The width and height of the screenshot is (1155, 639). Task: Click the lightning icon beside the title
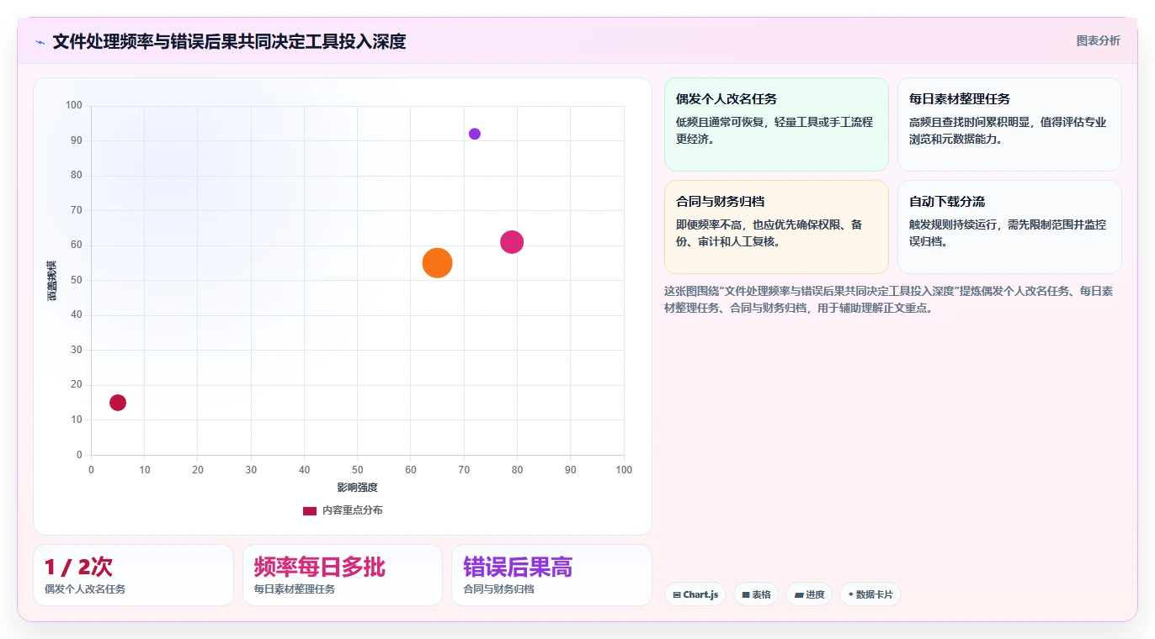(40, 42)
